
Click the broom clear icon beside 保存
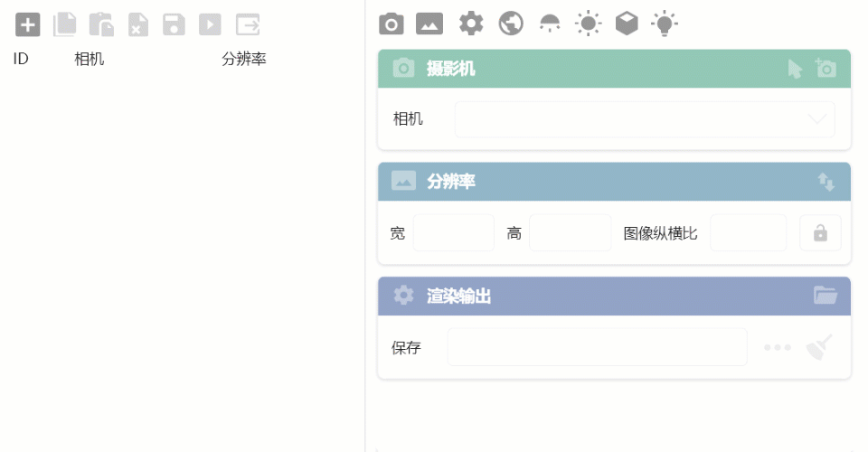pos(819,347)
